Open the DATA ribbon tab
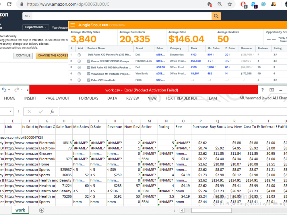287x215 pixels. pyautogui.click(x=112, y=98)
